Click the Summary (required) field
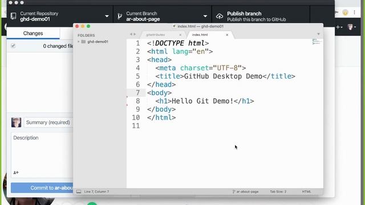365x205 pixels. click(x=48, y=122)
